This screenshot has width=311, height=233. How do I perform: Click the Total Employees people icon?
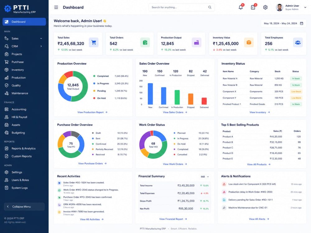(298, 42)
